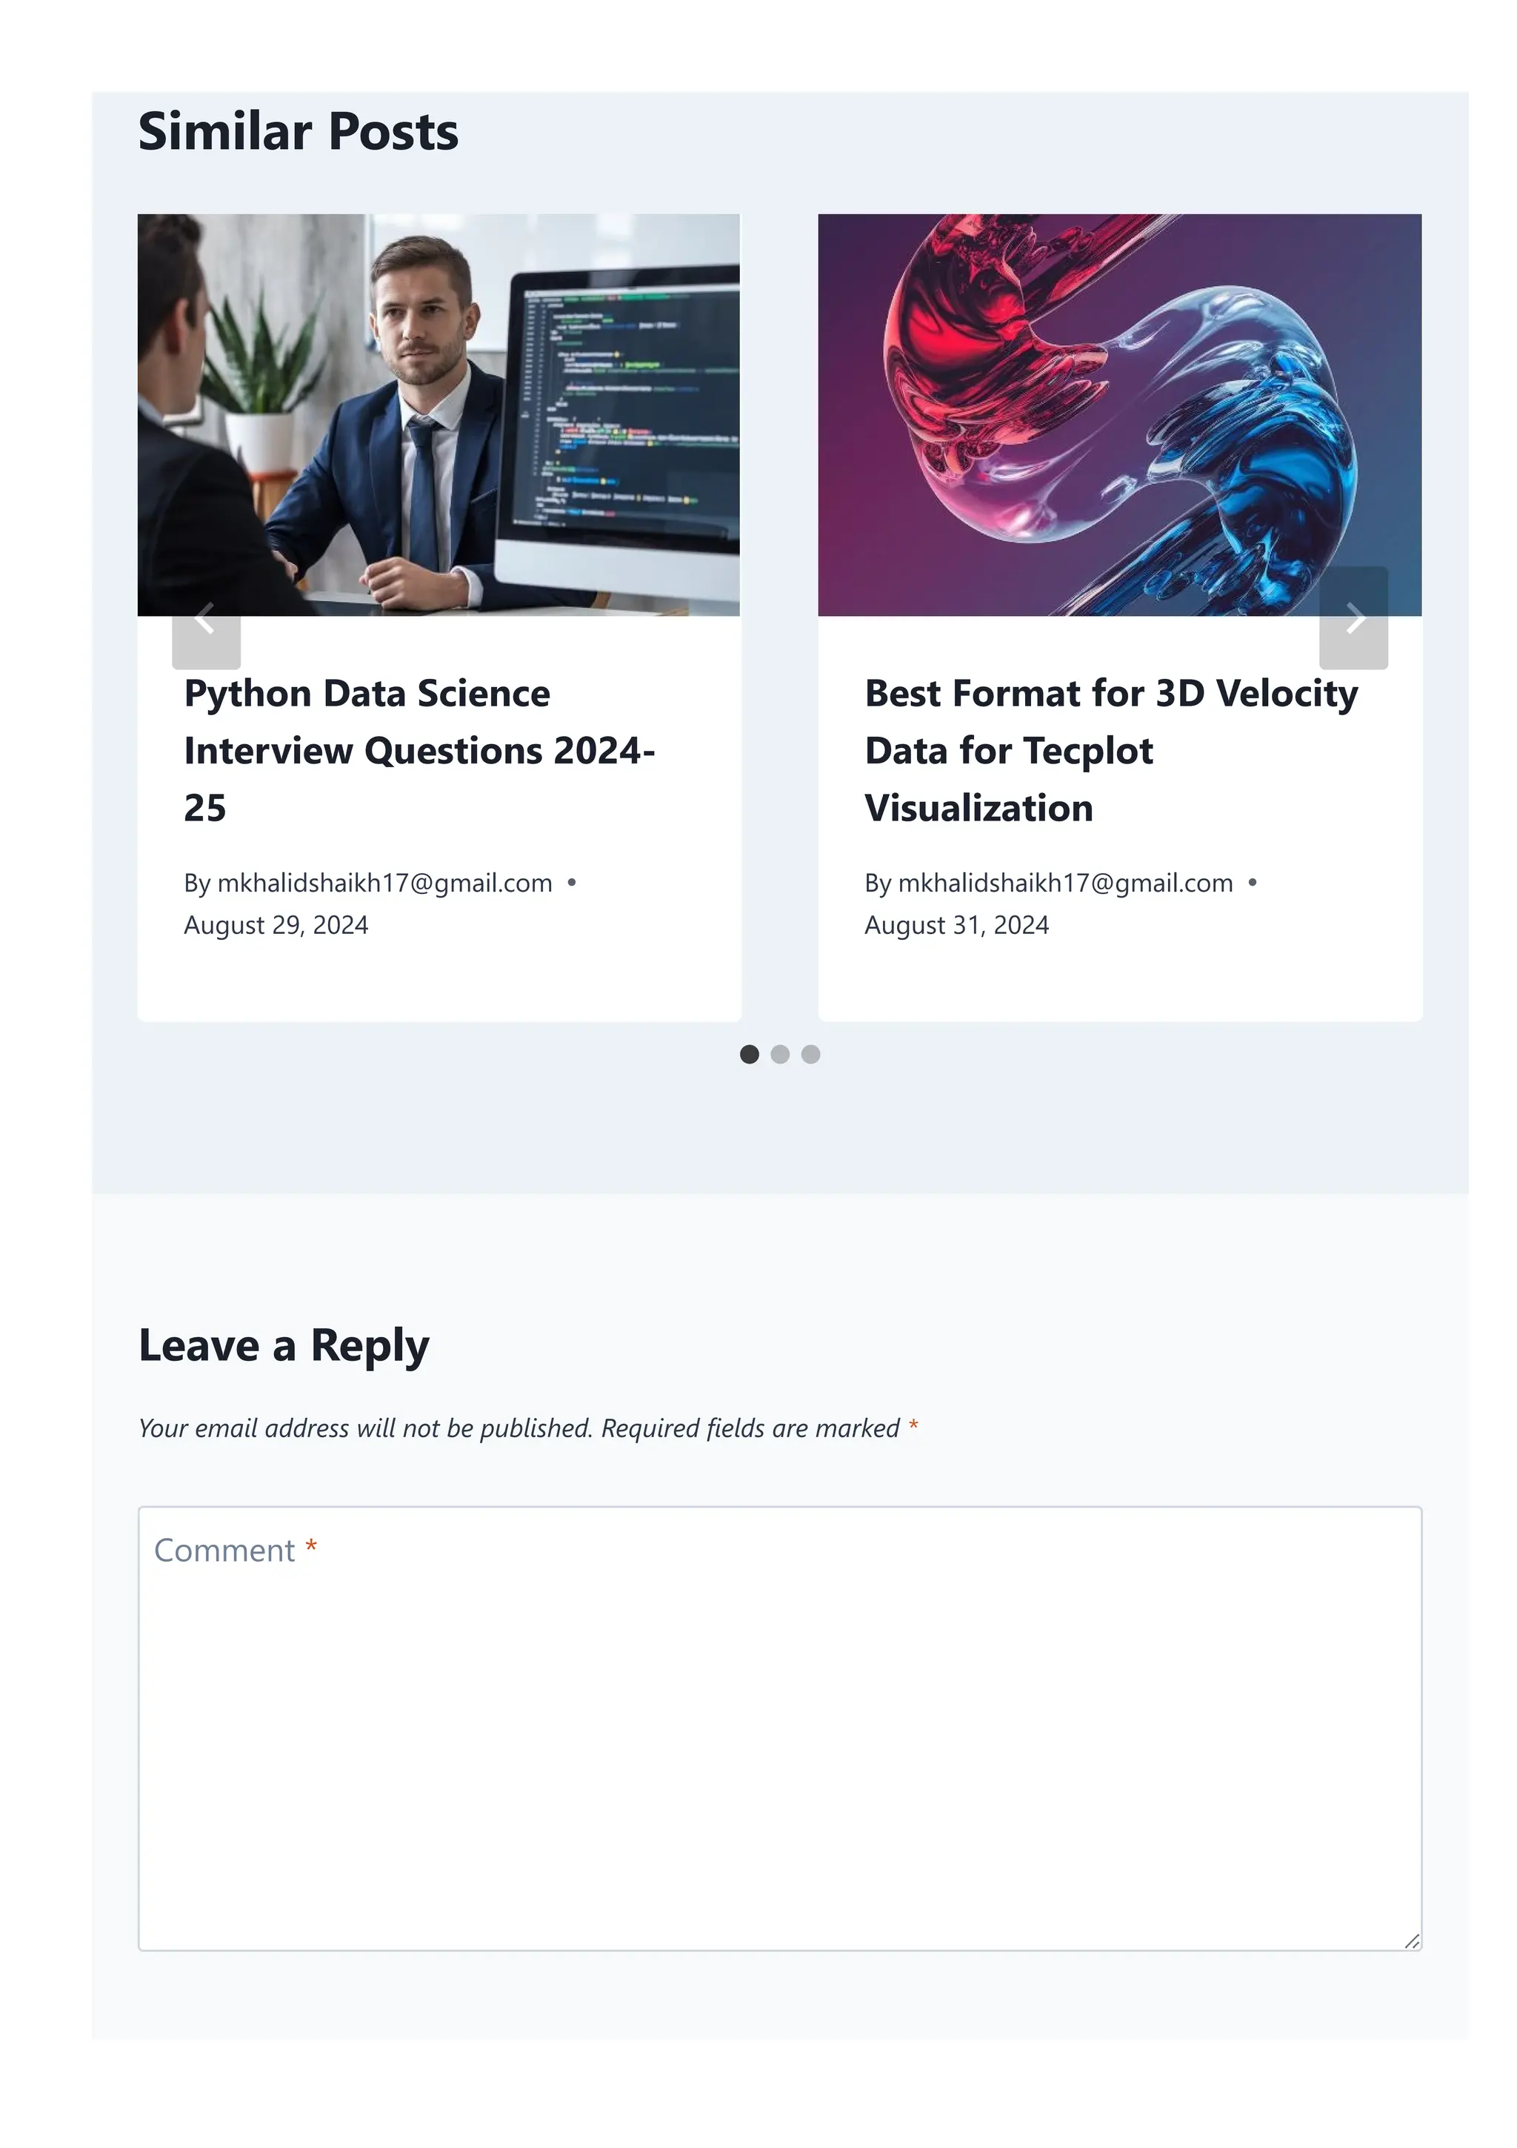This screenshot has height=2148, width=1517.
Task: Click the Similar Posts heading
Action: [x=299, y=131]
